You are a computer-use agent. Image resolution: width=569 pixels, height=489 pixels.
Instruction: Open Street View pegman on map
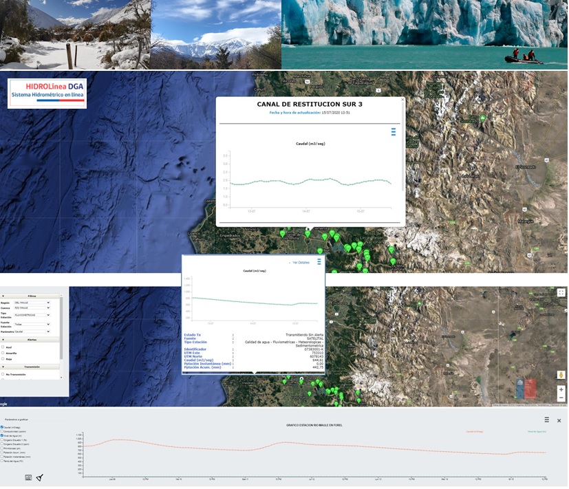561,375
